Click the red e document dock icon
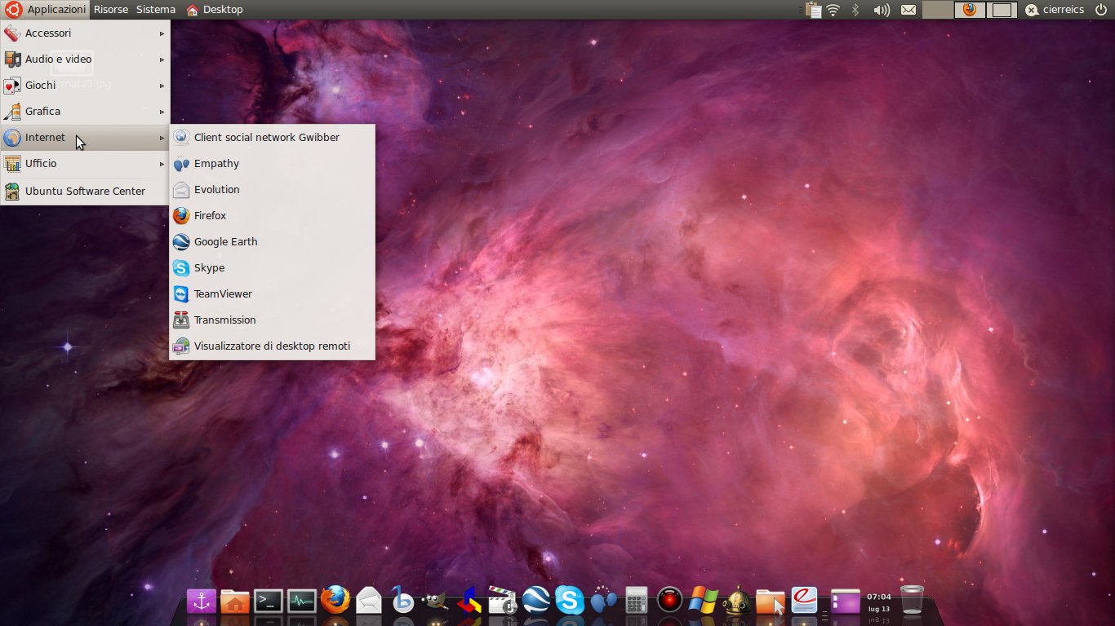The image size is (1115, 626). click(804, 601)
